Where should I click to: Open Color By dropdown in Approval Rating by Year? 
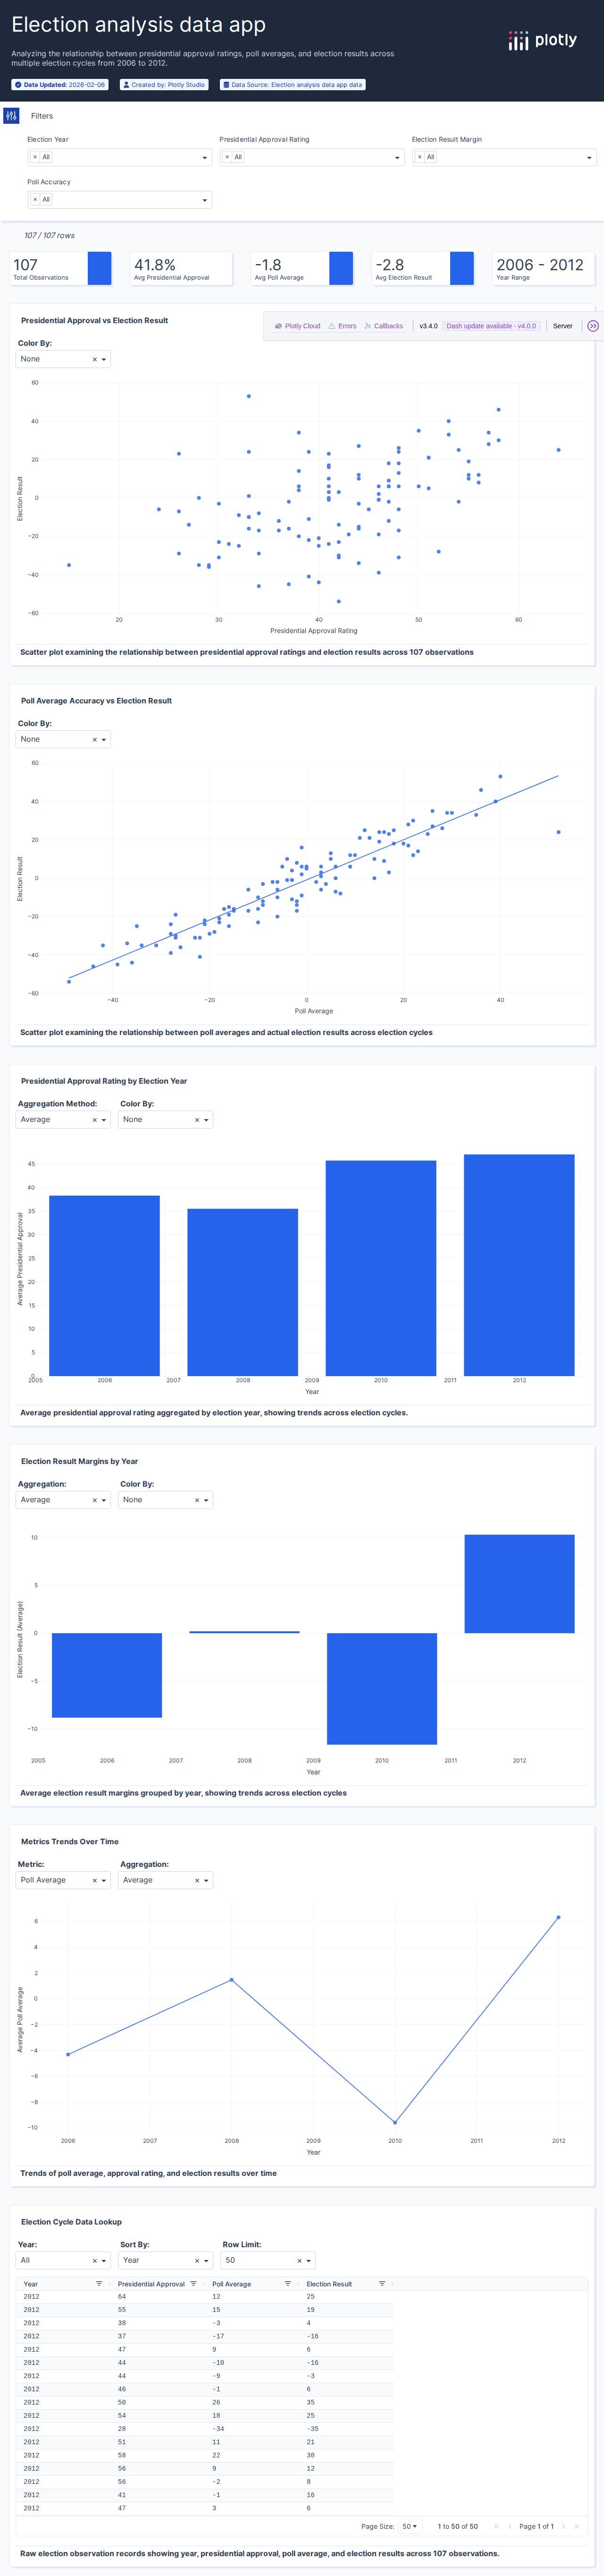pyautogui.click(x=207, y=1120)
